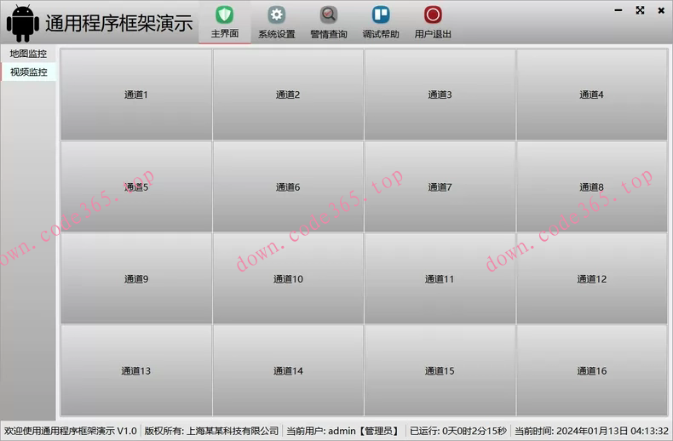Screen dimensions: 673x441
Task: Select video panel 通道16
Action: tap(592, 370)
